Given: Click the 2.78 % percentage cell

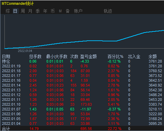Looking at the screenshot, I should pyautogui.click(x=114, y=85).
